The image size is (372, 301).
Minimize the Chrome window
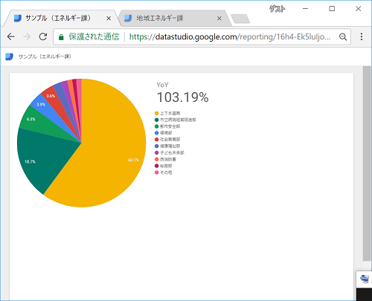(x=305, y=9)
